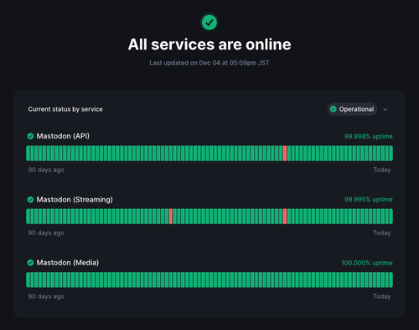This screenshot has height=330, width=419.
Task: Select the Mastodon (API) service name
Action: click(x=63, y=136)
